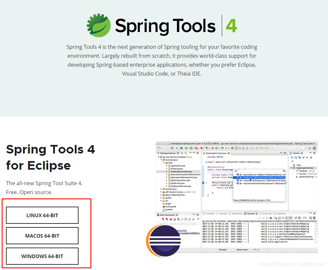Click the red Terminate square in Console toolbar
The width and height of the screenshot is (328, 270).
(x=271, y=218)
